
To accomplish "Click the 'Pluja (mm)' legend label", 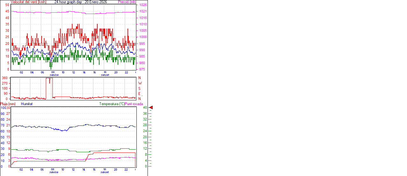I will [8, 104].
